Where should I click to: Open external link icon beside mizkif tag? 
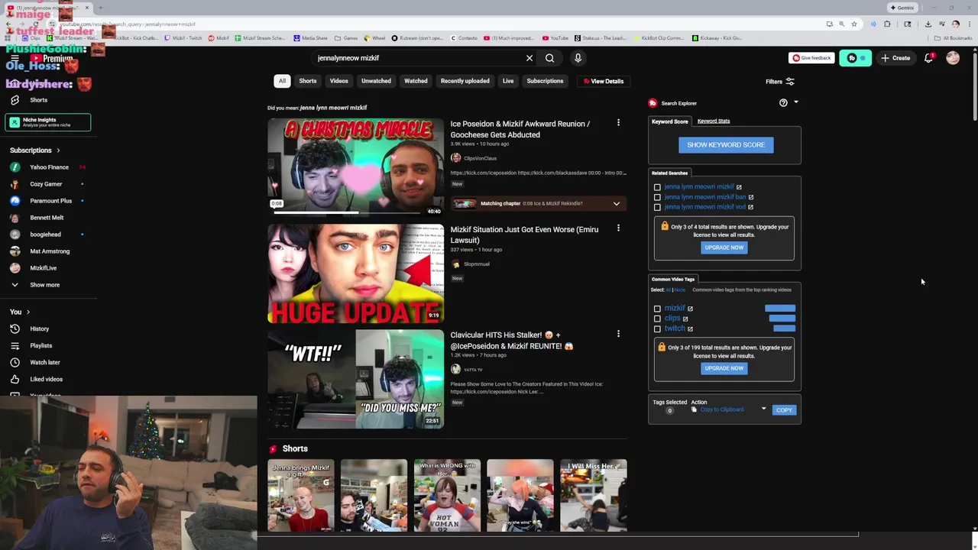(690, 309)
